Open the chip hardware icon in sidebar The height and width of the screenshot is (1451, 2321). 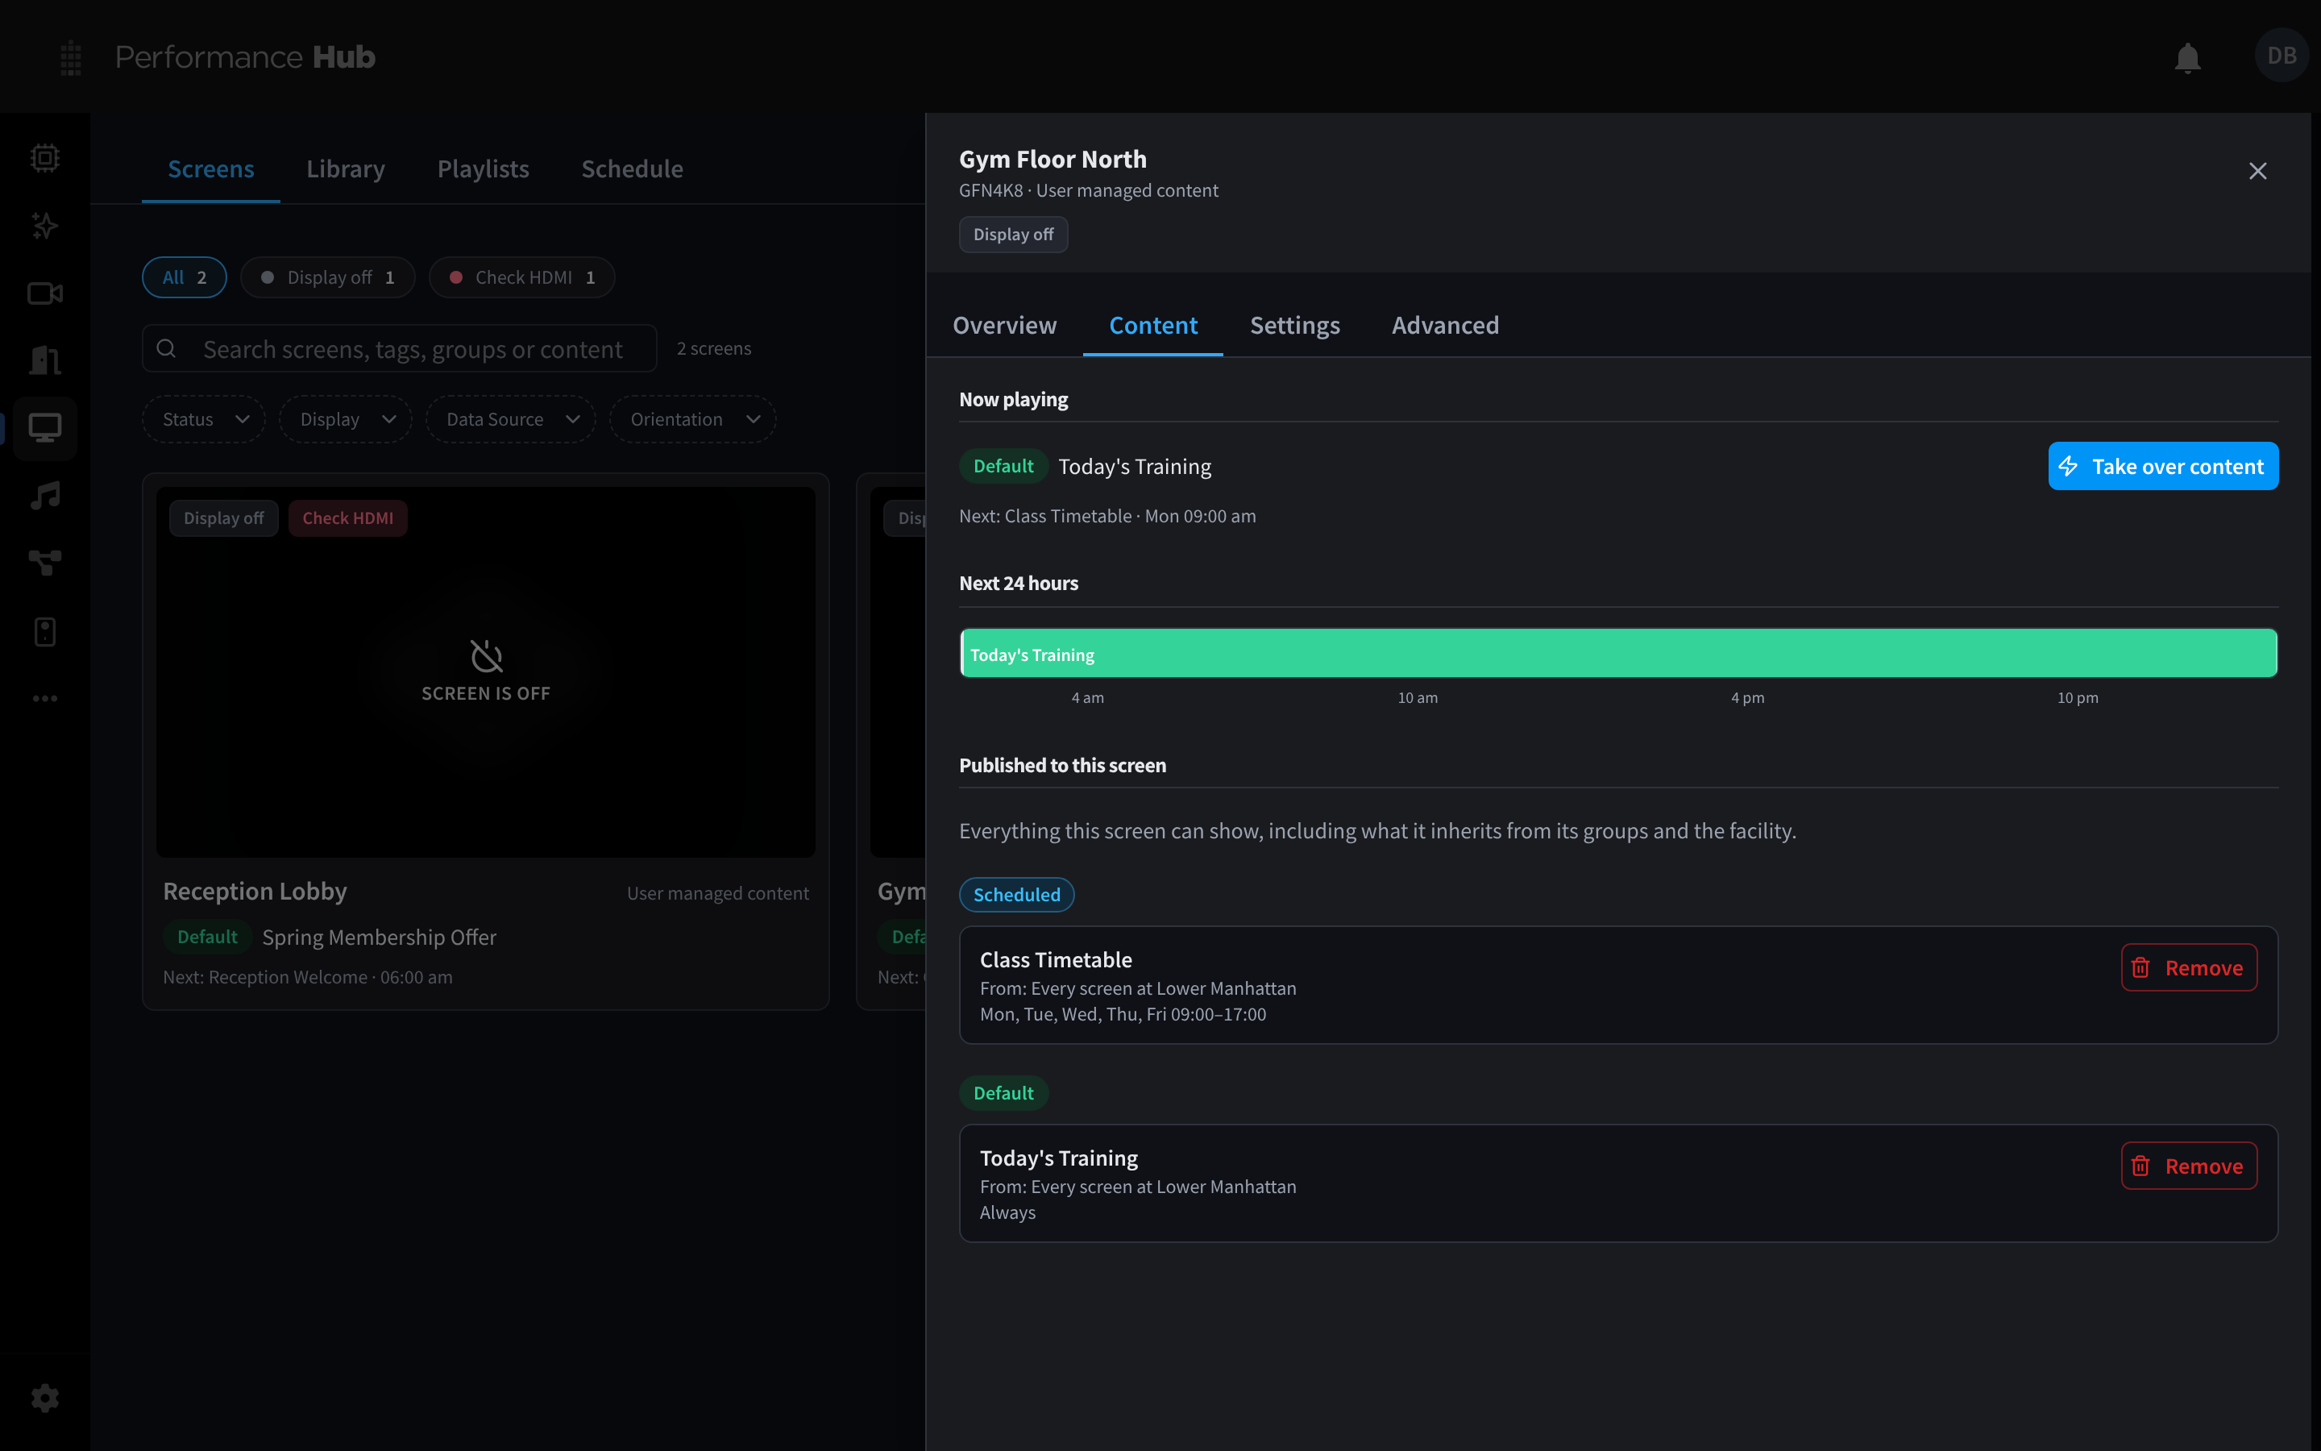[x=45, y=157]
